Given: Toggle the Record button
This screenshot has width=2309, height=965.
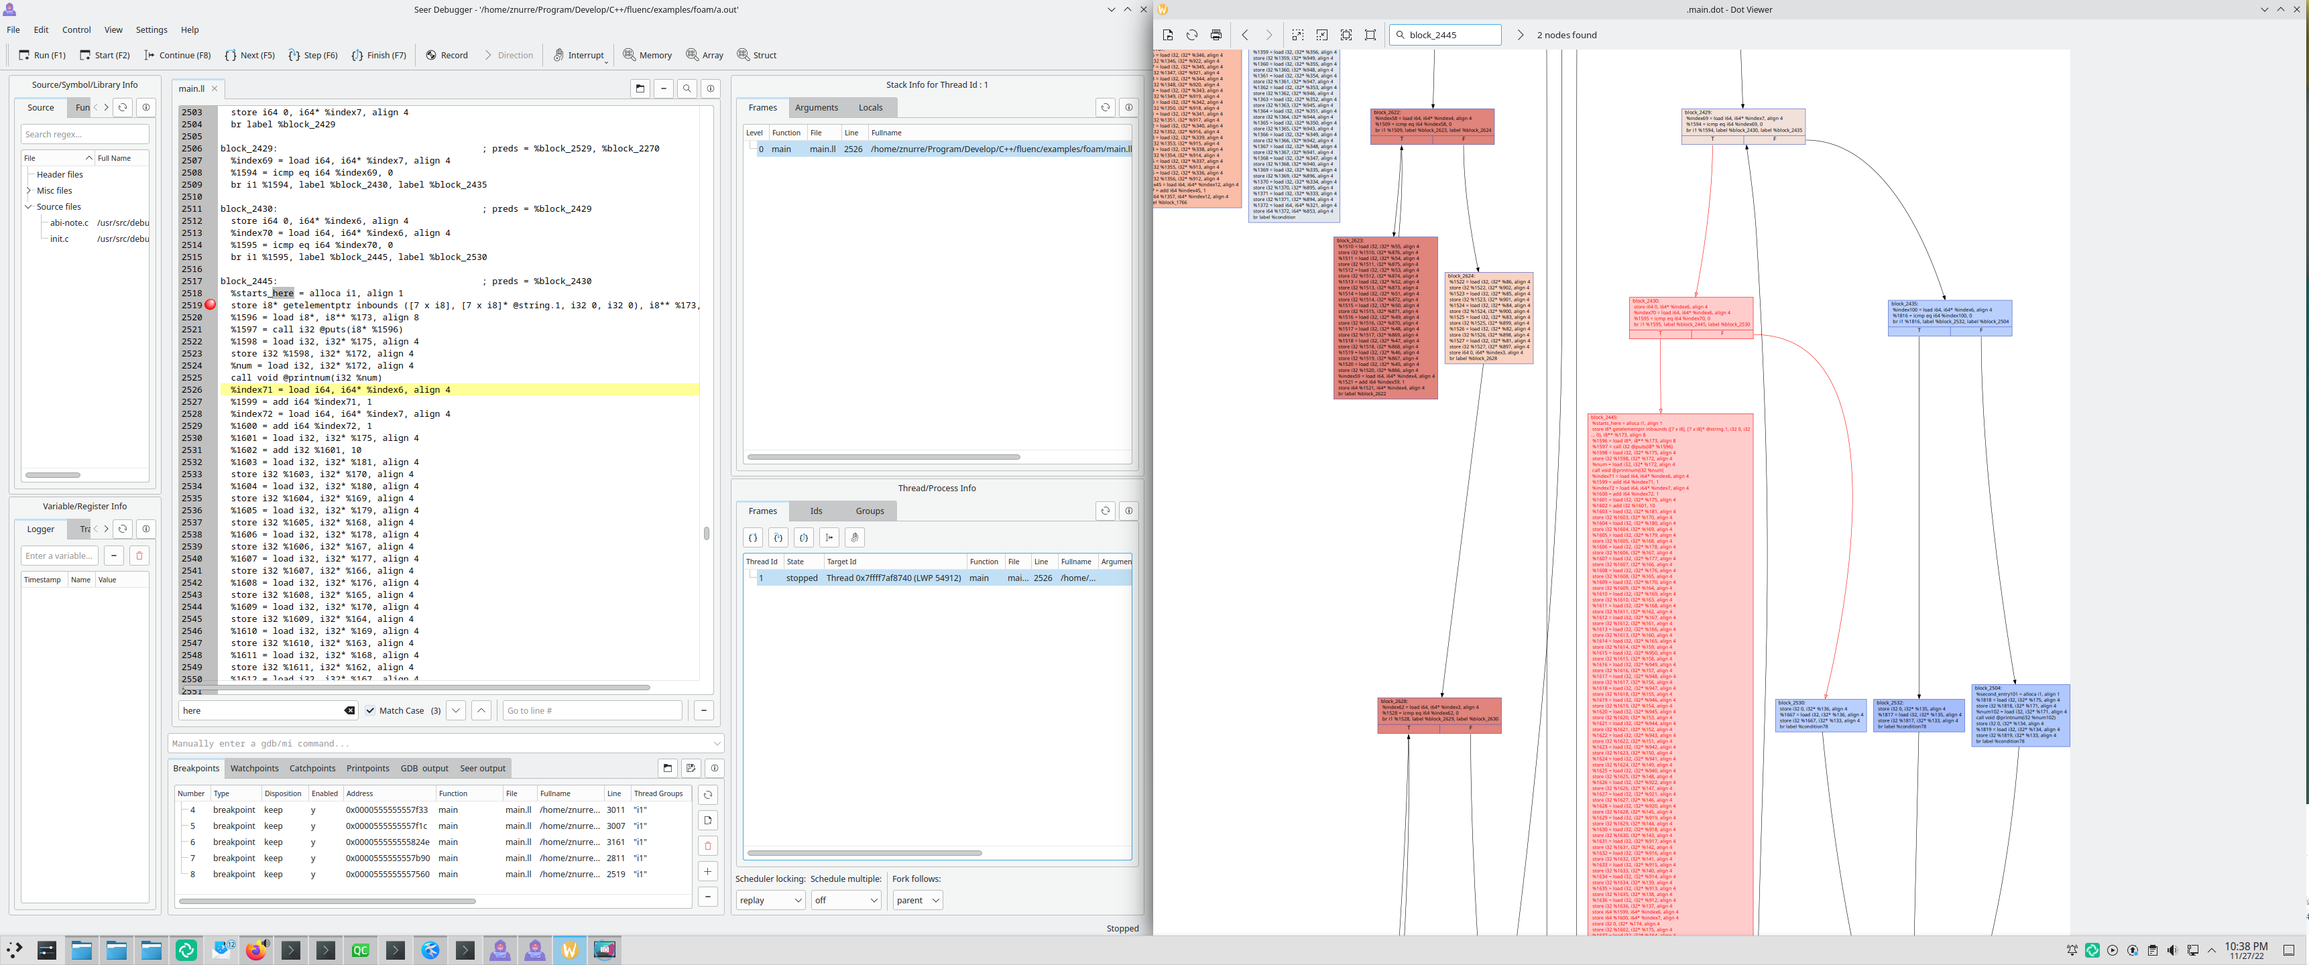Looking at the screenshot, I should [445, 56].
